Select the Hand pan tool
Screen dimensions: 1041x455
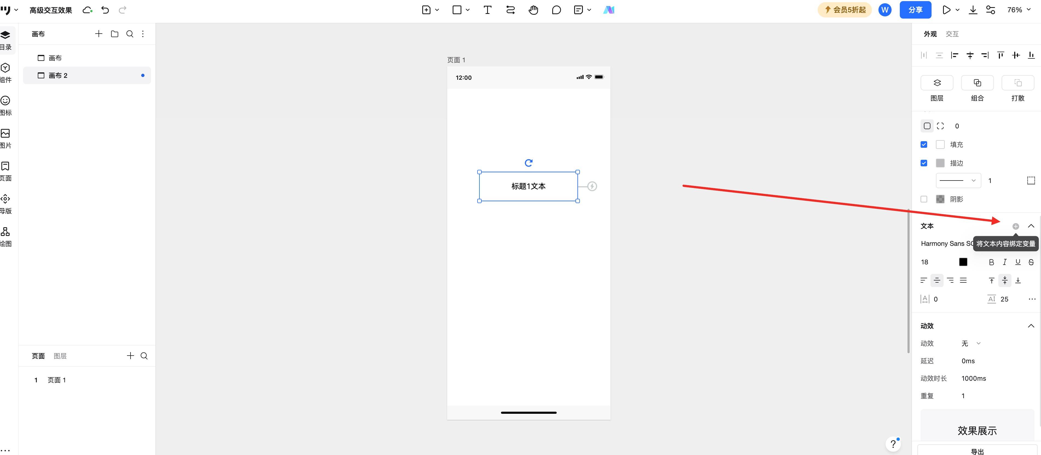[533, 10]
